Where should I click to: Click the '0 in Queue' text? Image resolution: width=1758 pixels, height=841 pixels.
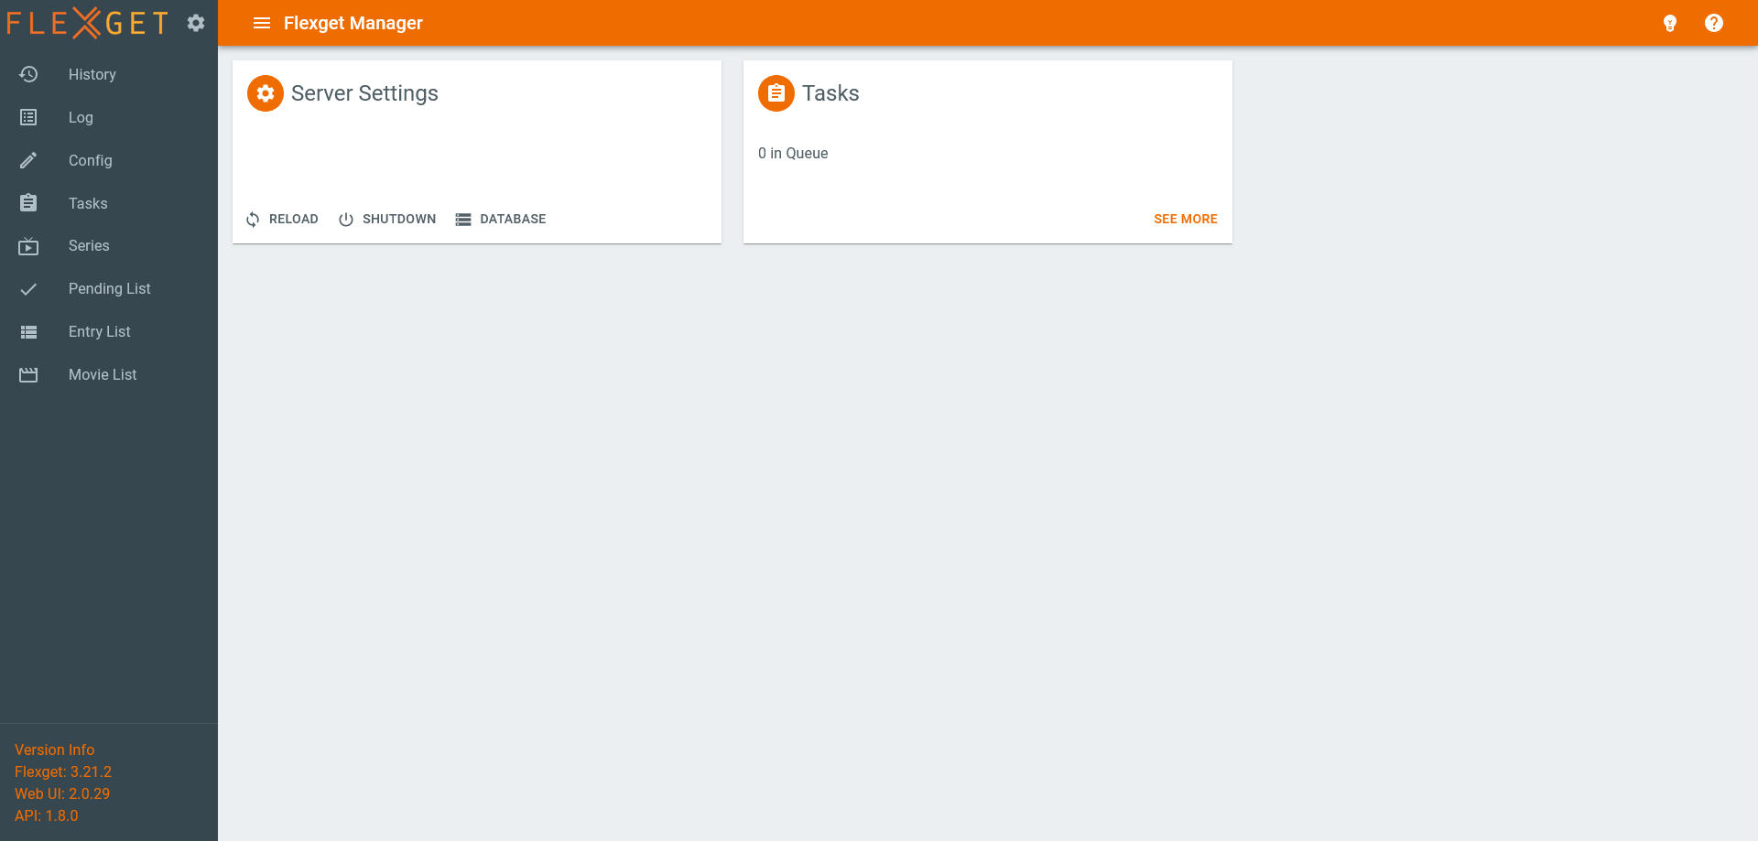(793, 153)
